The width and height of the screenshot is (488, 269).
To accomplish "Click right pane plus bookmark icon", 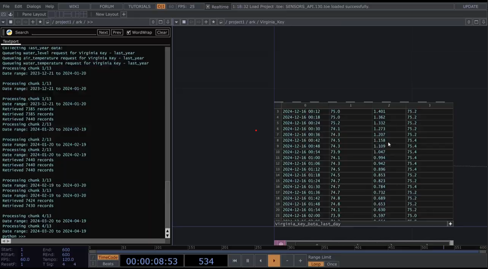I will (206, 22).
